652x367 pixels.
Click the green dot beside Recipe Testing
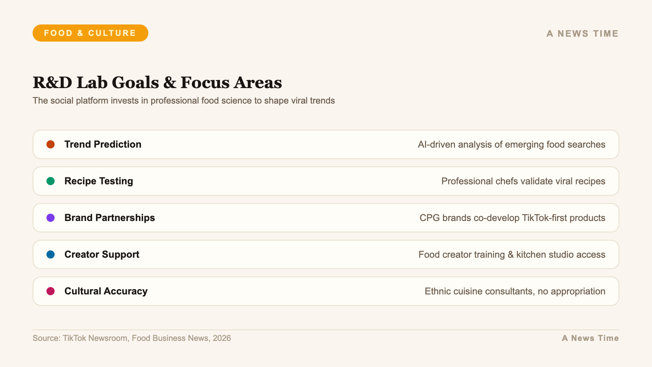tap(51, 181)
